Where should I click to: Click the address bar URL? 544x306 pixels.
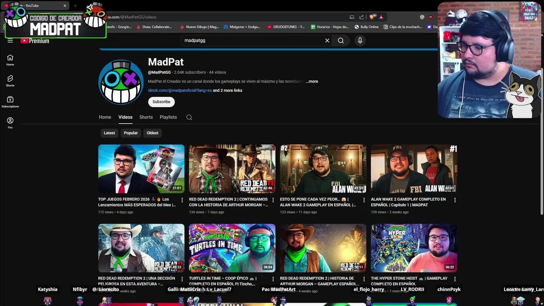click(x=131, y=17)
